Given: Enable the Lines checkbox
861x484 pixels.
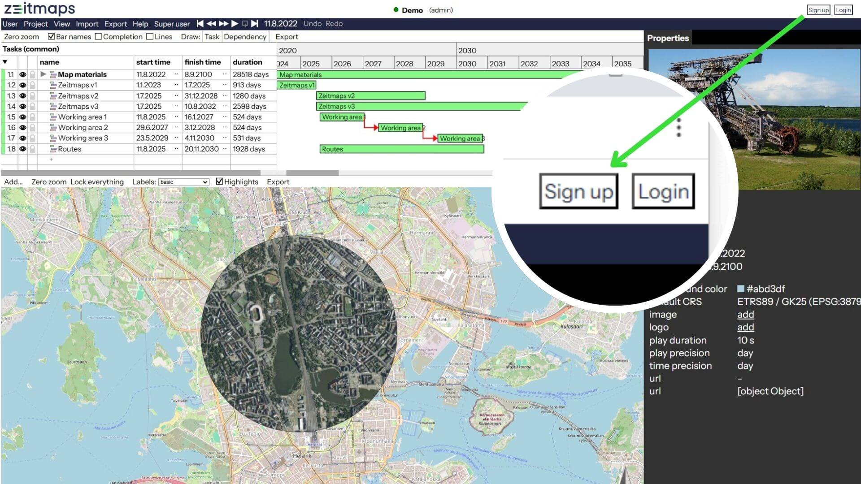Looking at the screenshot, I should pos(150,37).
